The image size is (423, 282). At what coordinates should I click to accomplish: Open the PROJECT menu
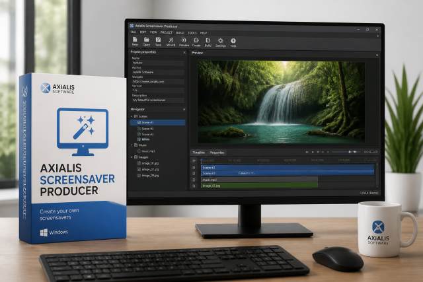pyautogui.click(x=166, y=32)
